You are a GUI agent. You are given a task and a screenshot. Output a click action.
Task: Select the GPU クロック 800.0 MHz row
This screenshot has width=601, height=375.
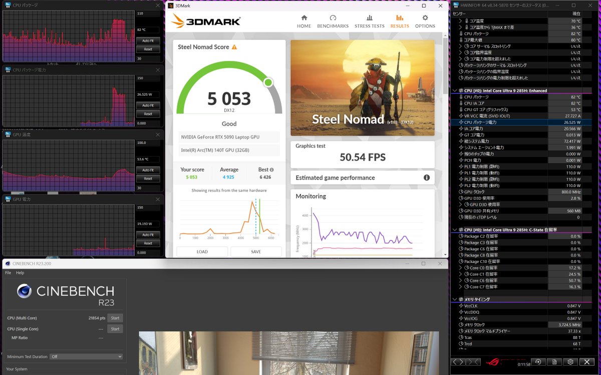[521, 191]
